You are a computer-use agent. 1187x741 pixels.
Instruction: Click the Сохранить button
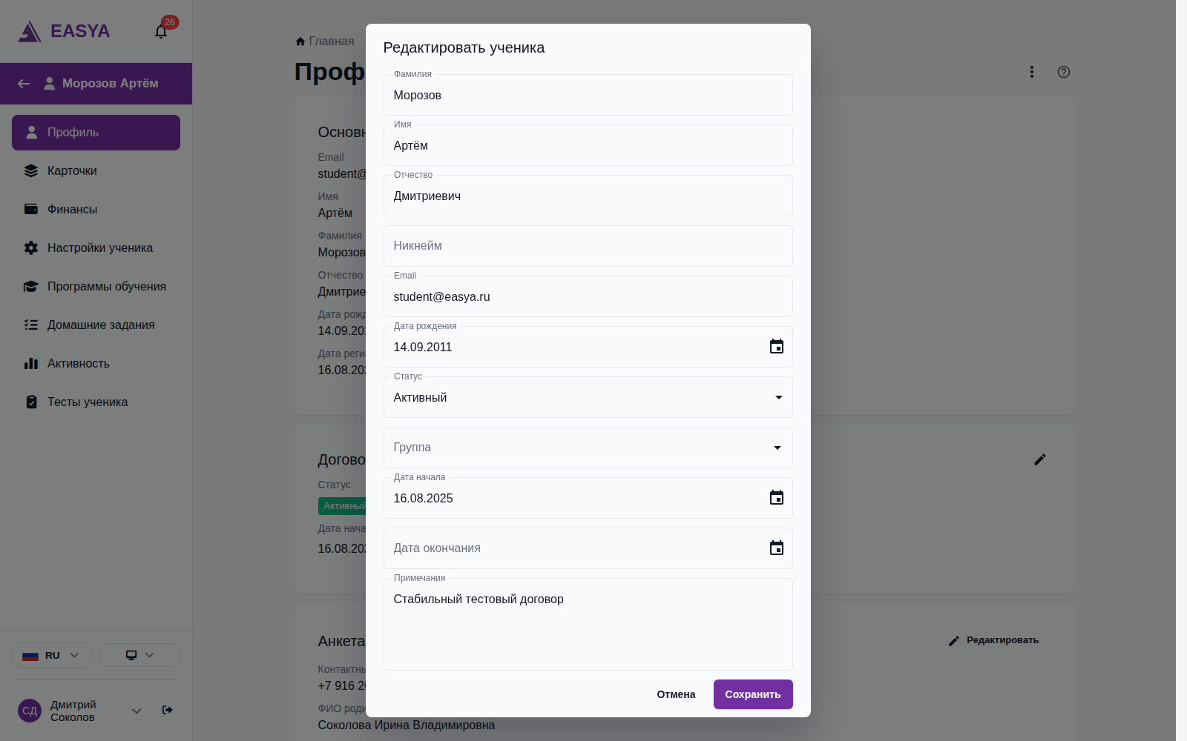(753, 694)
